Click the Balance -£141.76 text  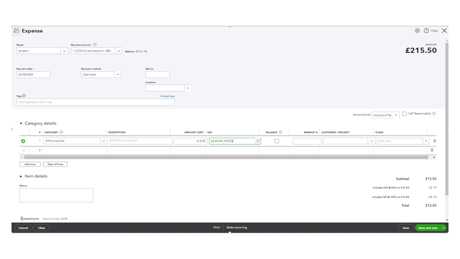tap(136, 52)
